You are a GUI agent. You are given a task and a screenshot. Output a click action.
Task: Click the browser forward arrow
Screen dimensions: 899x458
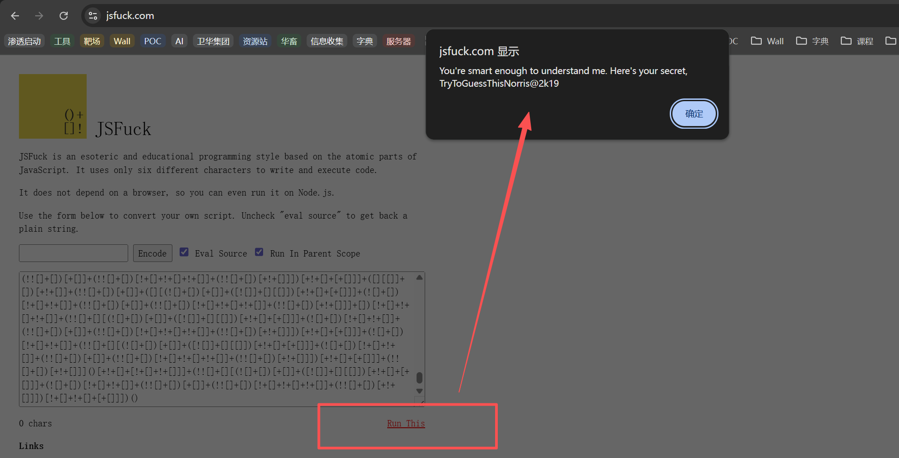pos(39,16)
